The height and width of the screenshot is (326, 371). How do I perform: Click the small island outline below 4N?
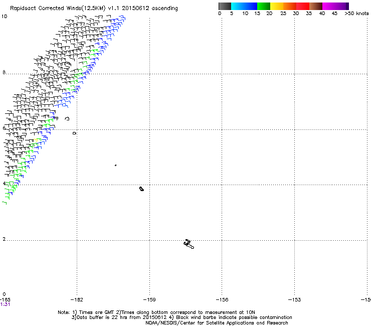141,189
